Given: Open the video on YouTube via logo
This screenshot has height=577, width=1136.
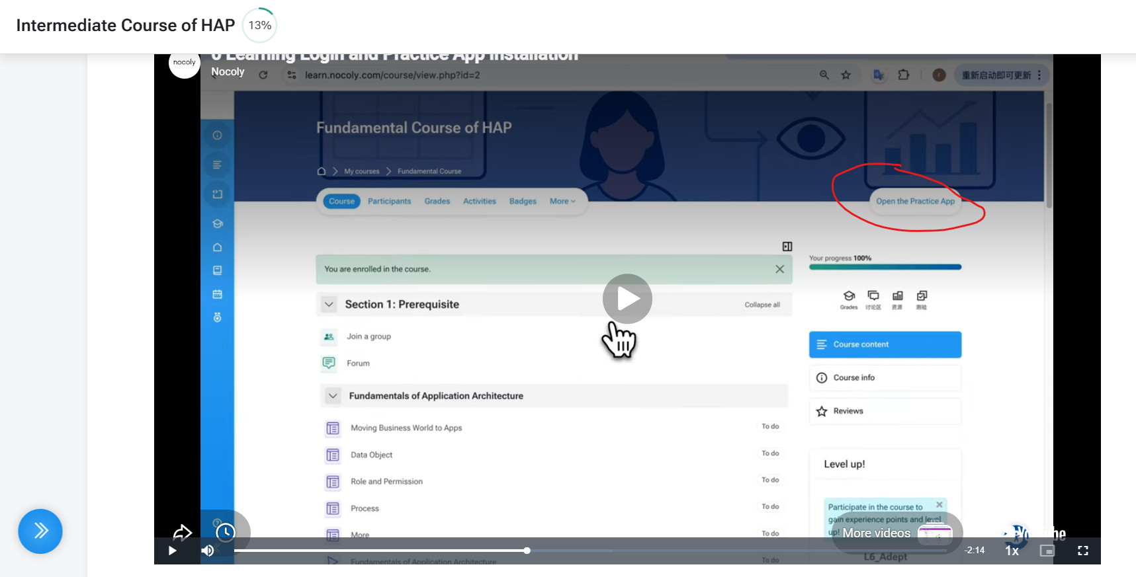Looking at the screenshot, I should (1034, 533).
